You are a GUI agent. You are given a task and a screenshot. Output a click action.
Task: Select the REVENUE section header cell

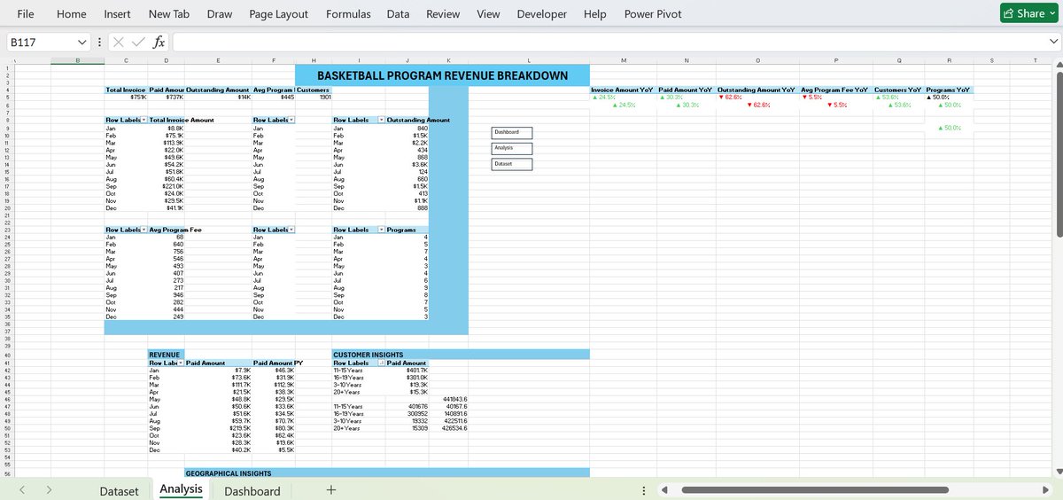(165, 355)
